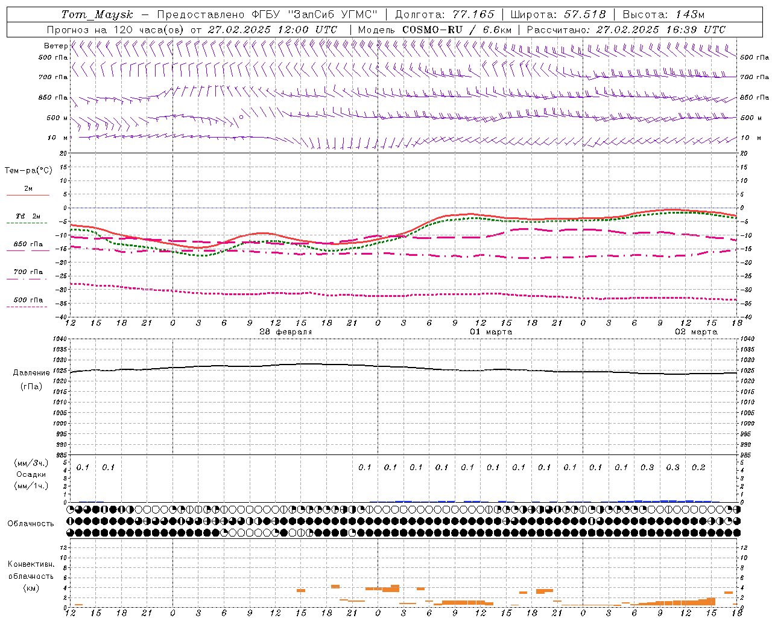Screen dimensions: 772x618
Task: Select the (мм/1ч.) precipitation unit label
Action: [31, 486]
